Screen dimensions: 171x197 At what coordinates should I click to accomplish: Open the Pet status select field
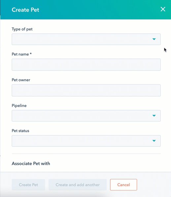pos(86,141)
